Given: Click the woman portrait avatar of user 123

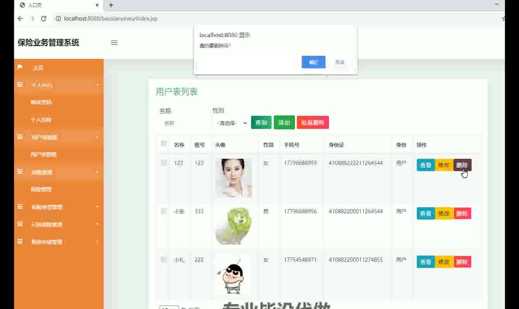Looking at the screenshot, I should tap(234, 178).
